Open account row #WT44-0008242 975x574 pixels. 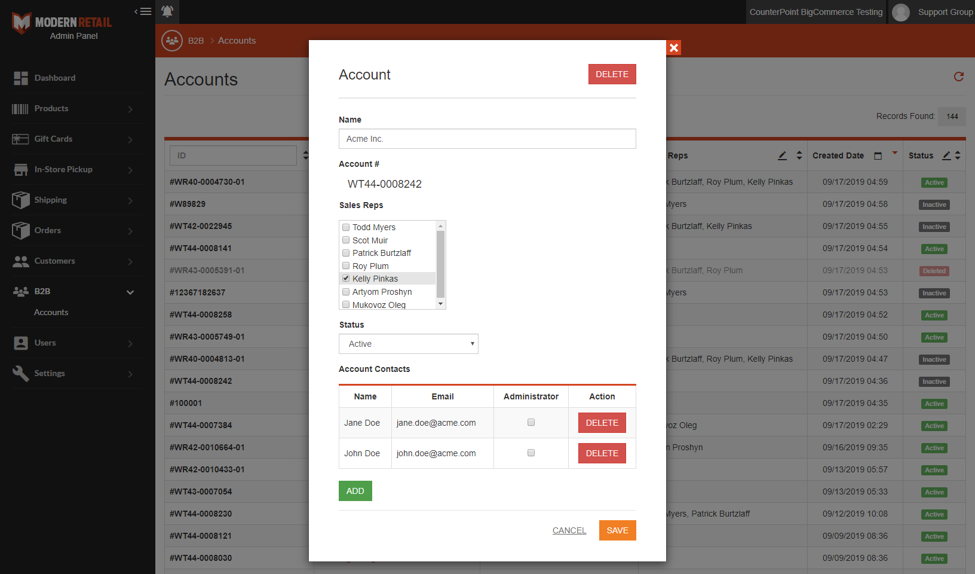point(201,381)
